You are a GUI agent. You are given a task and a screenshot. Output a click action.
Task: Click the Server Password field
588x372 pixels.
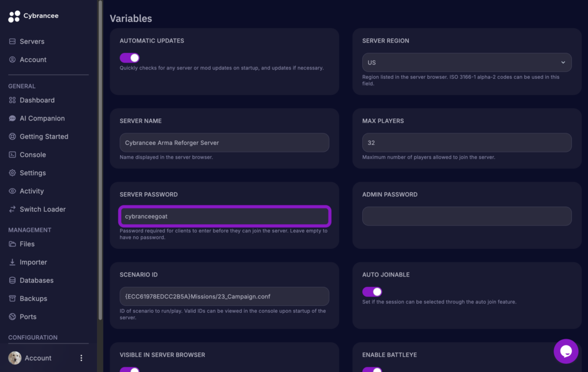[x=225, y=216]
